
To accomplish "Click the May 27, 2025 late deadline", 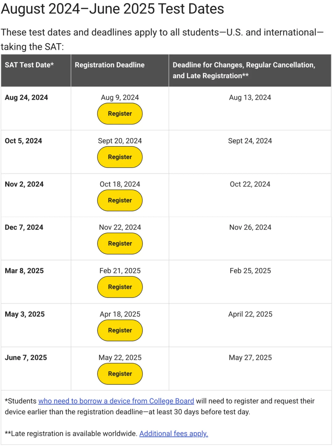I will pyautogui.click(x=250, y=358).
